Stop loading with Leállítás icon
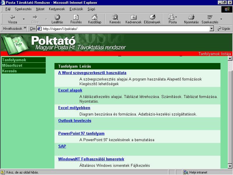This screenshot has height=175, width=233. (x=57, y=19)
